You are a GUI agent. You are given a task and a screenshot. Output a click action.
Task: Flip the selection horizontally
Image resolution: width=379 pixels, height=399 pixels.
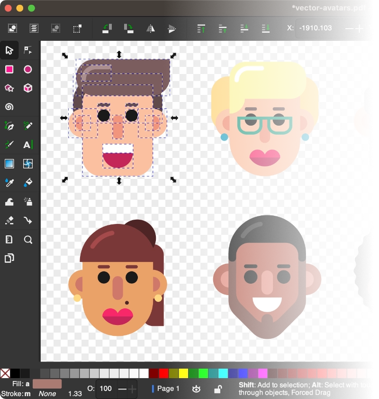(x=151, y=28)
